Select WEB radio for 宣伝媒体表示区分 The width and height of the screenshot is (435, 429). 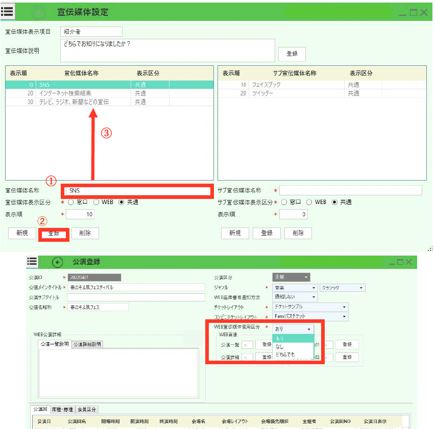click(96, 203)
